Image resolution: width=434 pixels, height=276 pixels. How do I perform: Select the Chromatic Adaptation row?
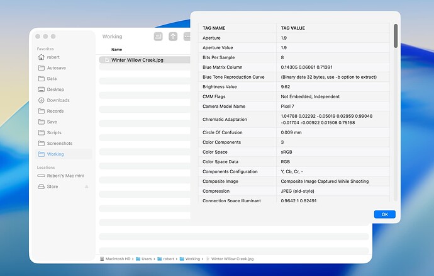point(294,119)
